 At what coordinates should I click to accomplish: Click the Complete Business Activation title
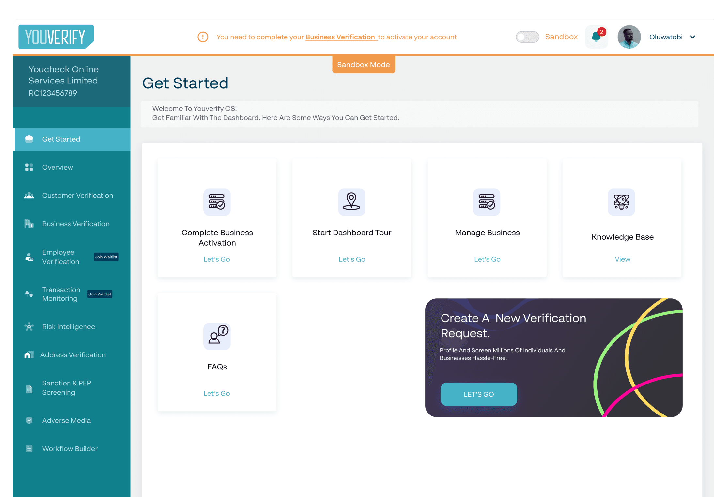(x=217, y=238)
